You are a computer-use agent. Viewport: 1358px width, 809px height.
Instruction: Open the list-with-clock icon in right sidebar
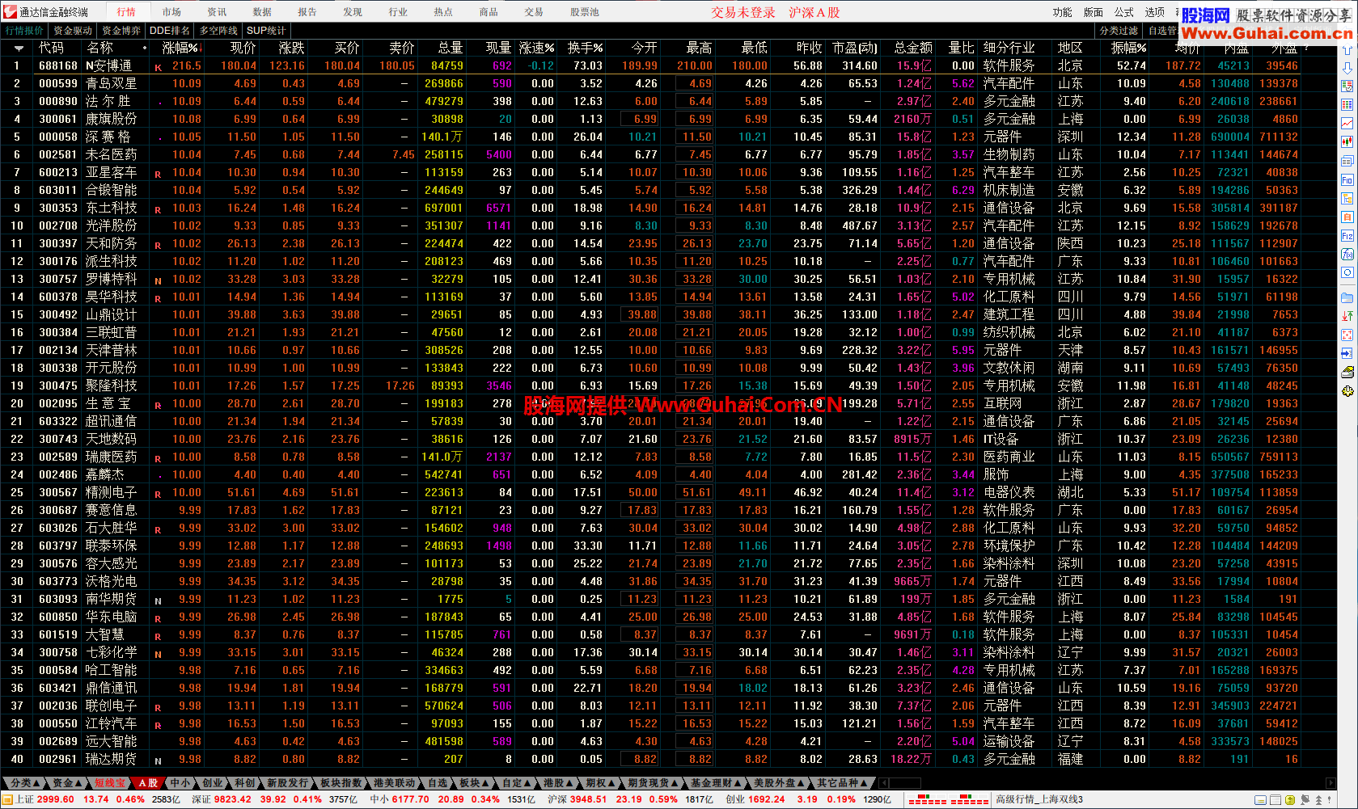pos(1347,86)
